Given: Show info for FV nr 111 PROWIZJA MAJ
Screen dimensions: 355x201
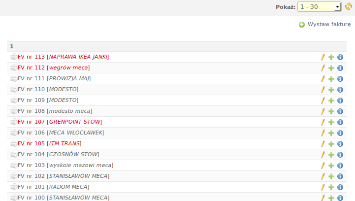Looking at the screenshot, I should tap(340, 79).
